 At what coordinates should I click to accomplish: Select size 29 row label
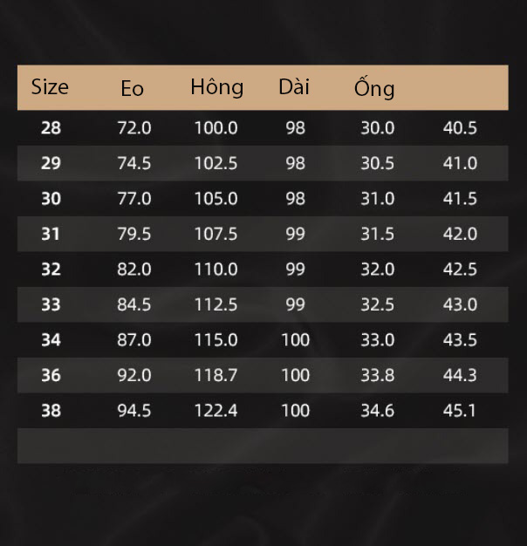51,163
